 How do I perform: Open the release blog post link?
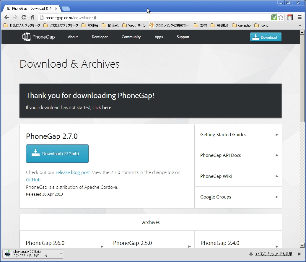pos(73,173)
